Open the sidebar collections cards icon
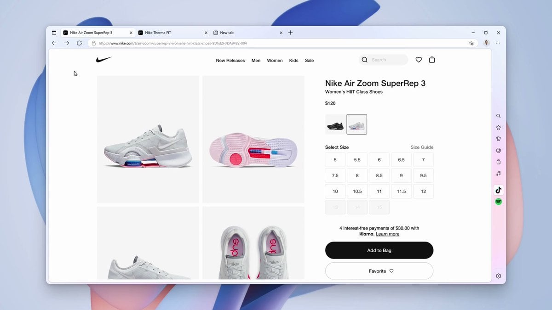552x310 pixels. 498,139
